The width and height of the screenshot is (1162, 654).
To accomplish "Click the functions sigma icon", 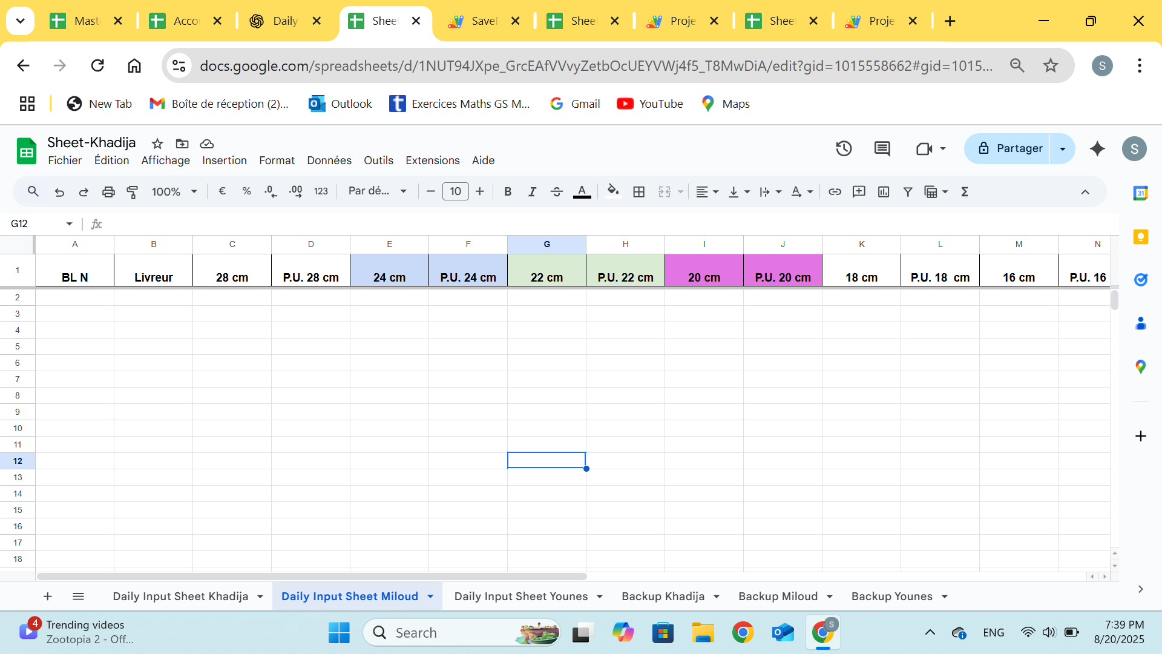I will pos(965,192).
